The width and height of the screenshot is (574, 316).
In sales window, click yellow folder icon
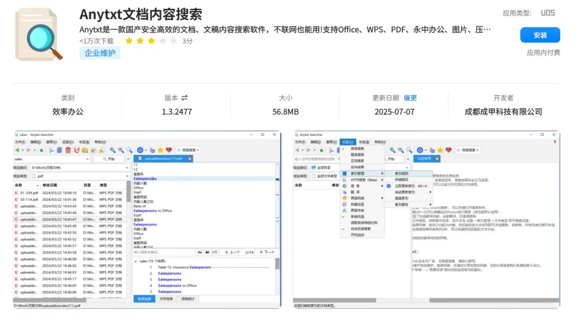coord(85,150)
